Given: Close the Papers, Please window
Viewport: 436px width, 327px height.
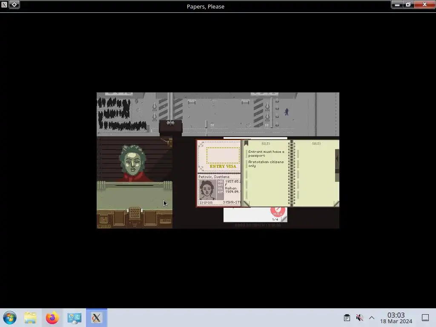Looking at the screenshot, I should [x=425, y=4].
